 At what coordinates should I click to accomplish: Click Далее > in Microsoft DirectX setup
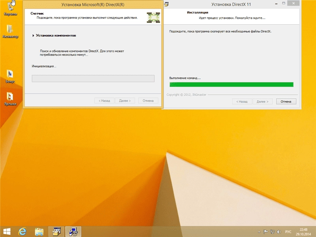click(125, 101)
